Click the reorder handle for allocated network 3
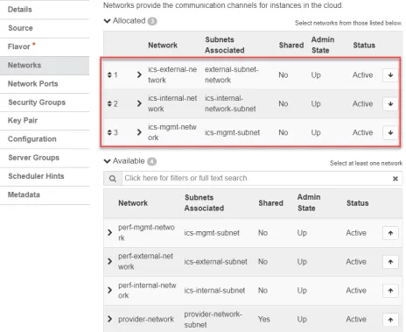Screen dimensions: 406x332 point(109,132)
